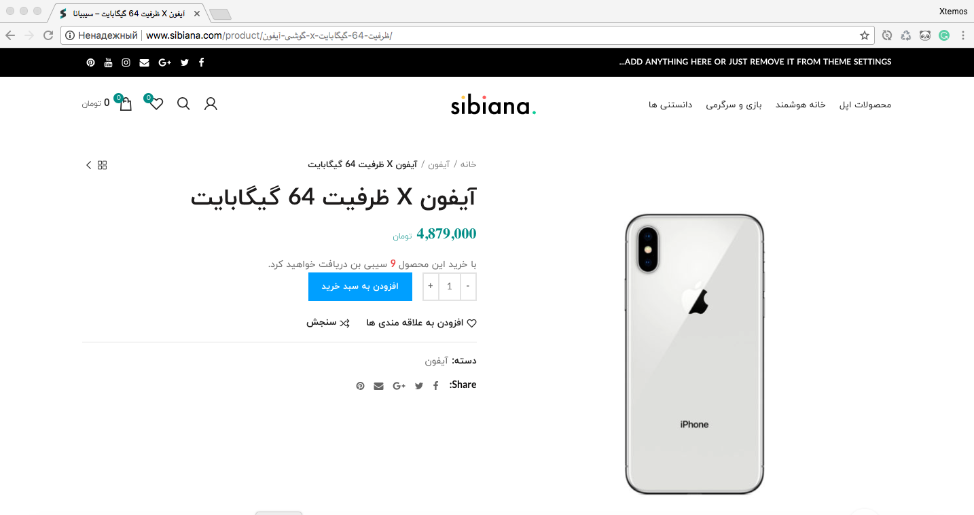Share product via email envelope icon

(378, 386)
